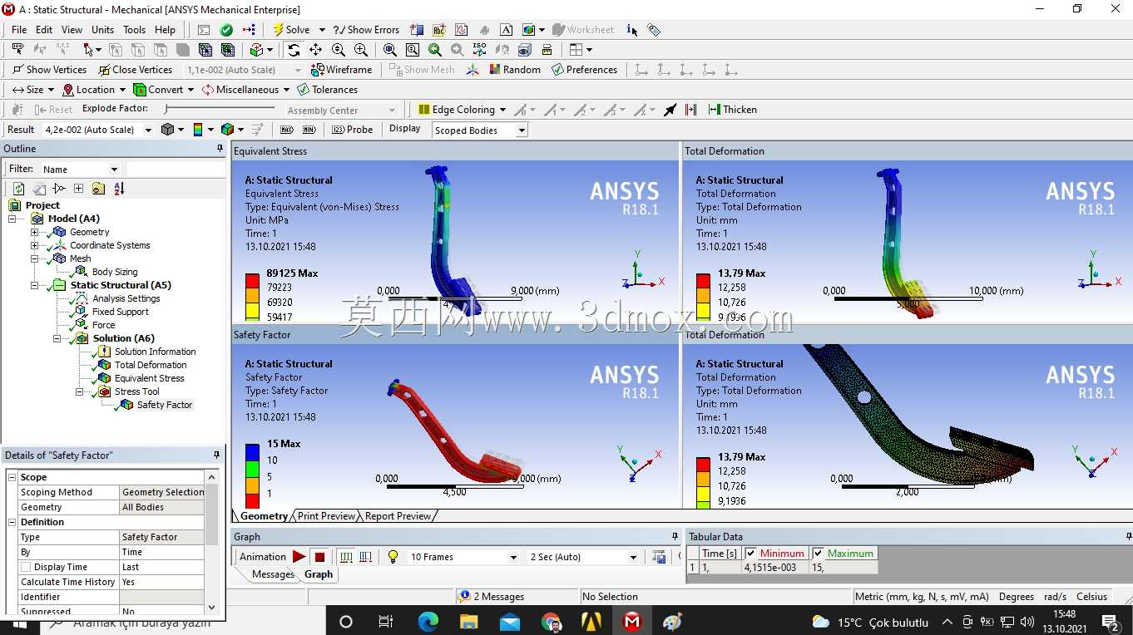Select Fixed Support in the outline

click(x=121, y=312)
